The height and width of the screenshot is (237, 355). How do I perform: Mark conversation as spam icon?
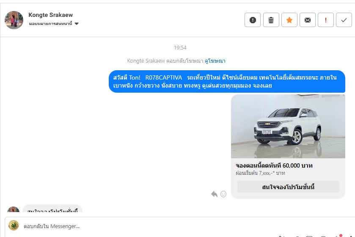(x=253, y=20)
